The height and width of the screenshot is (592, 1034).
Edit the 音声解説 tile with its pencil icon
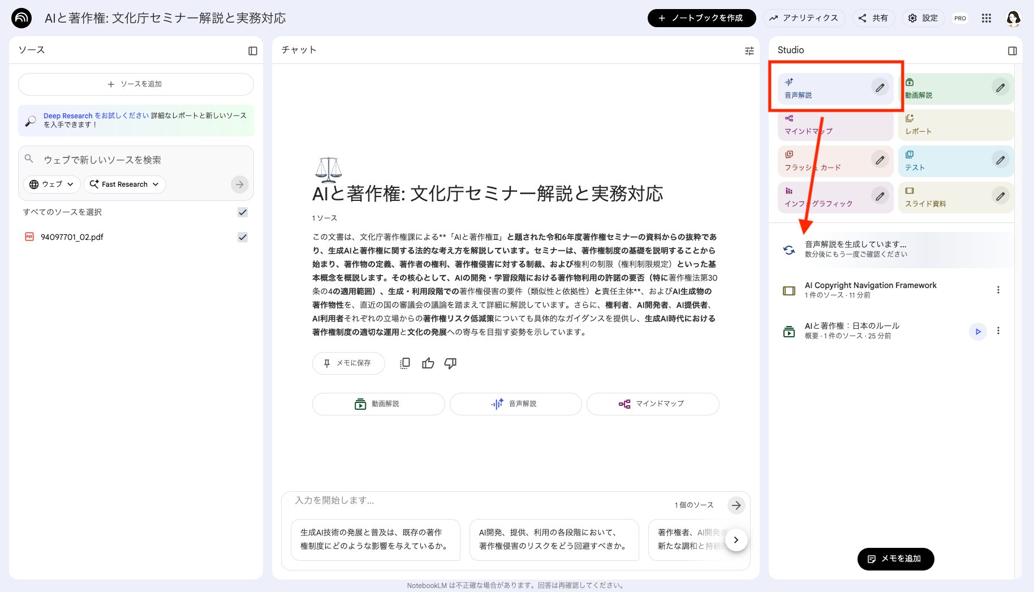tap(880, 88)
